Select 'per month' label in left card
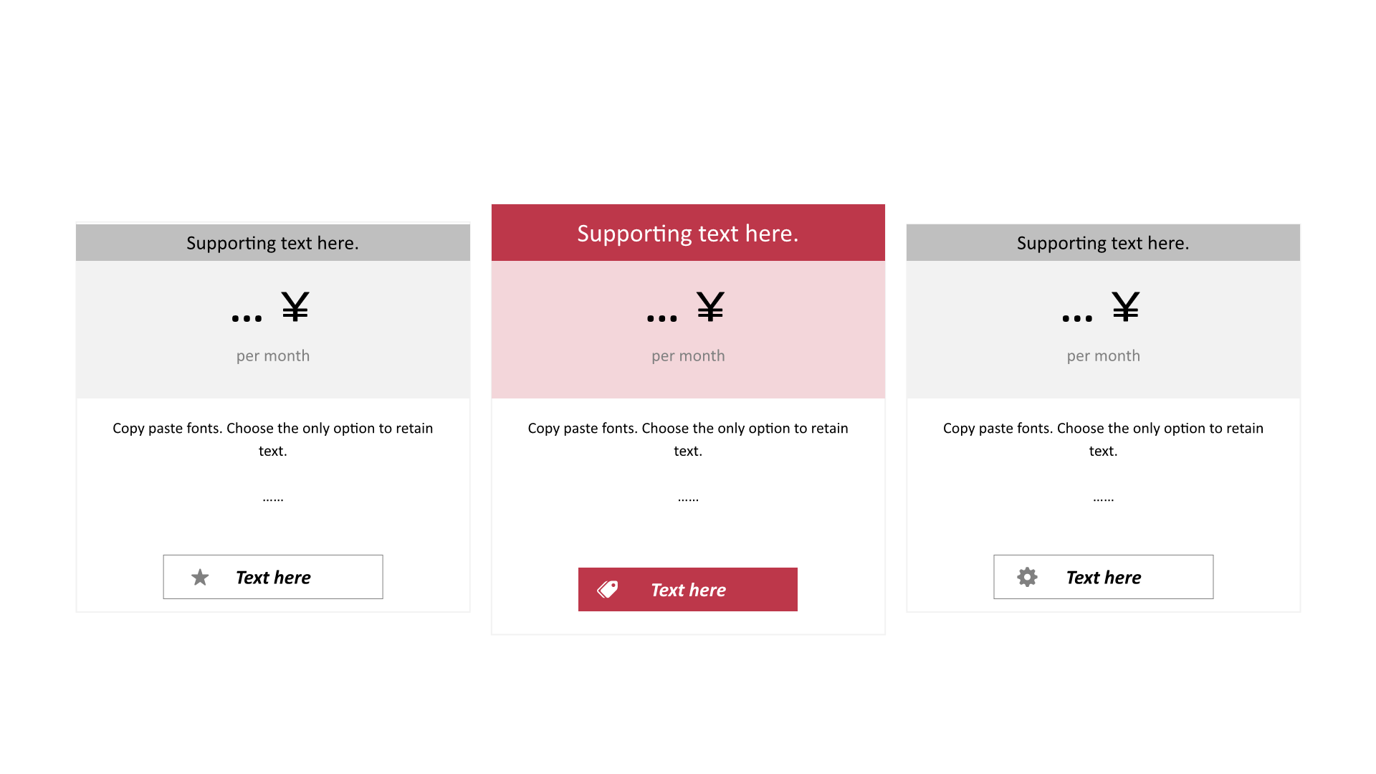1376x774 pixels. pyautogui.click(x=273, y=356)
